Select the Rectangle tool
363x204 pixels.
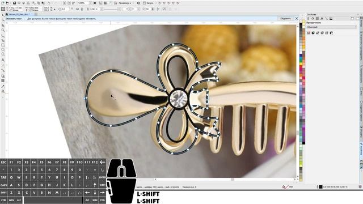coord(3,45)
